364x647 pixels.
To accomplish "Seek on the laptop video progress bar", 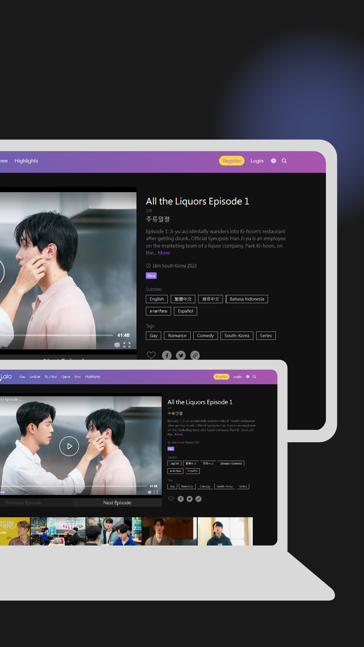I will point(73,486).
